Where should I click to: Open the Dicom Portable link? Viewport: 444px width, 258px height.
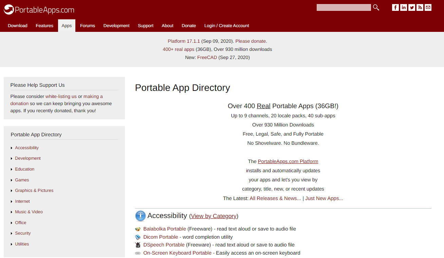coord(161,237)
